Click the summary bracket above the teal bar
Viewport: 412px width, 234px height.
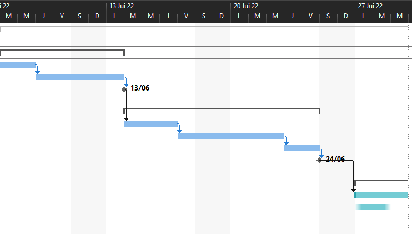(381, 181)
